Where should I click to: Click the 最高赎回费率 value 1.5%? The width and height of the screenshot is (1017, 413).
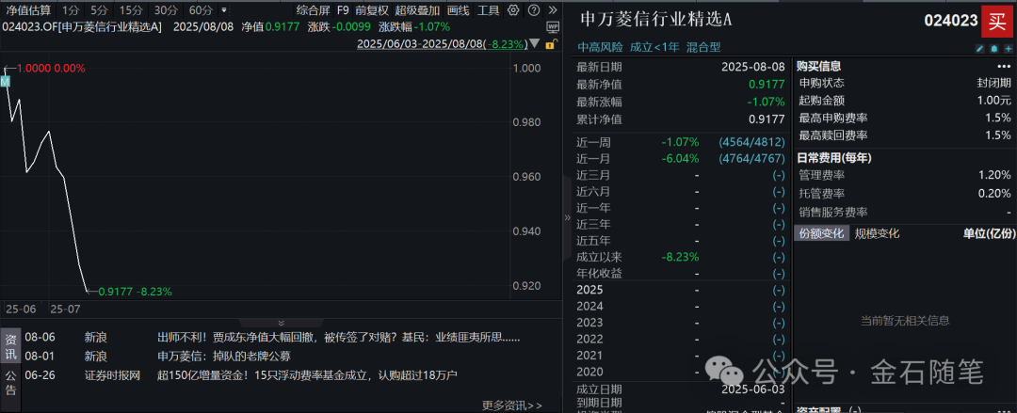pos(999,135)
